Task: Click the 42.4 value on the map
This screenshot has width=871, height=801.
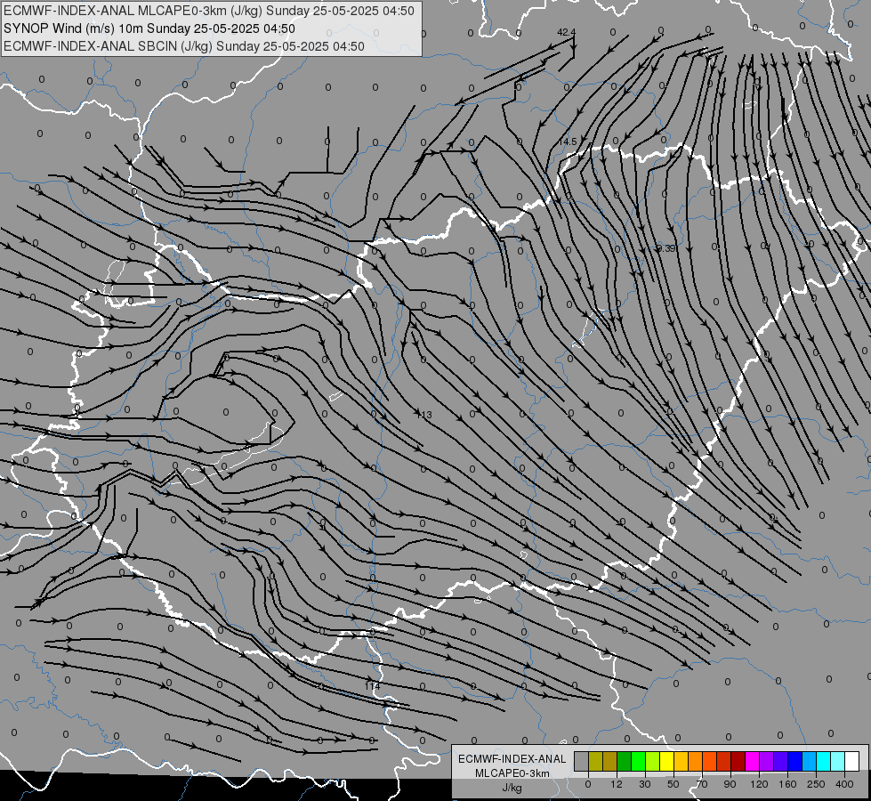Action: click(x=567, y=32)
